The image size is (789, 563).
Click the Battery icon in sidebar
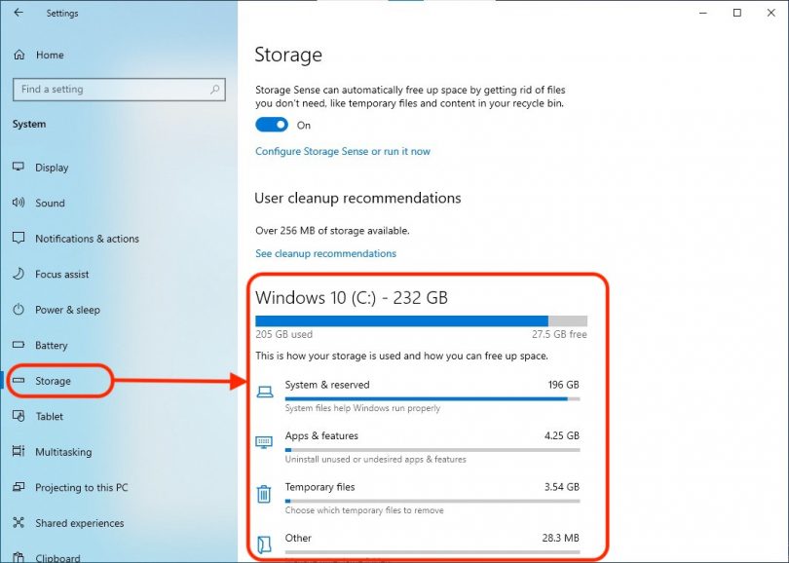(19, 345)
